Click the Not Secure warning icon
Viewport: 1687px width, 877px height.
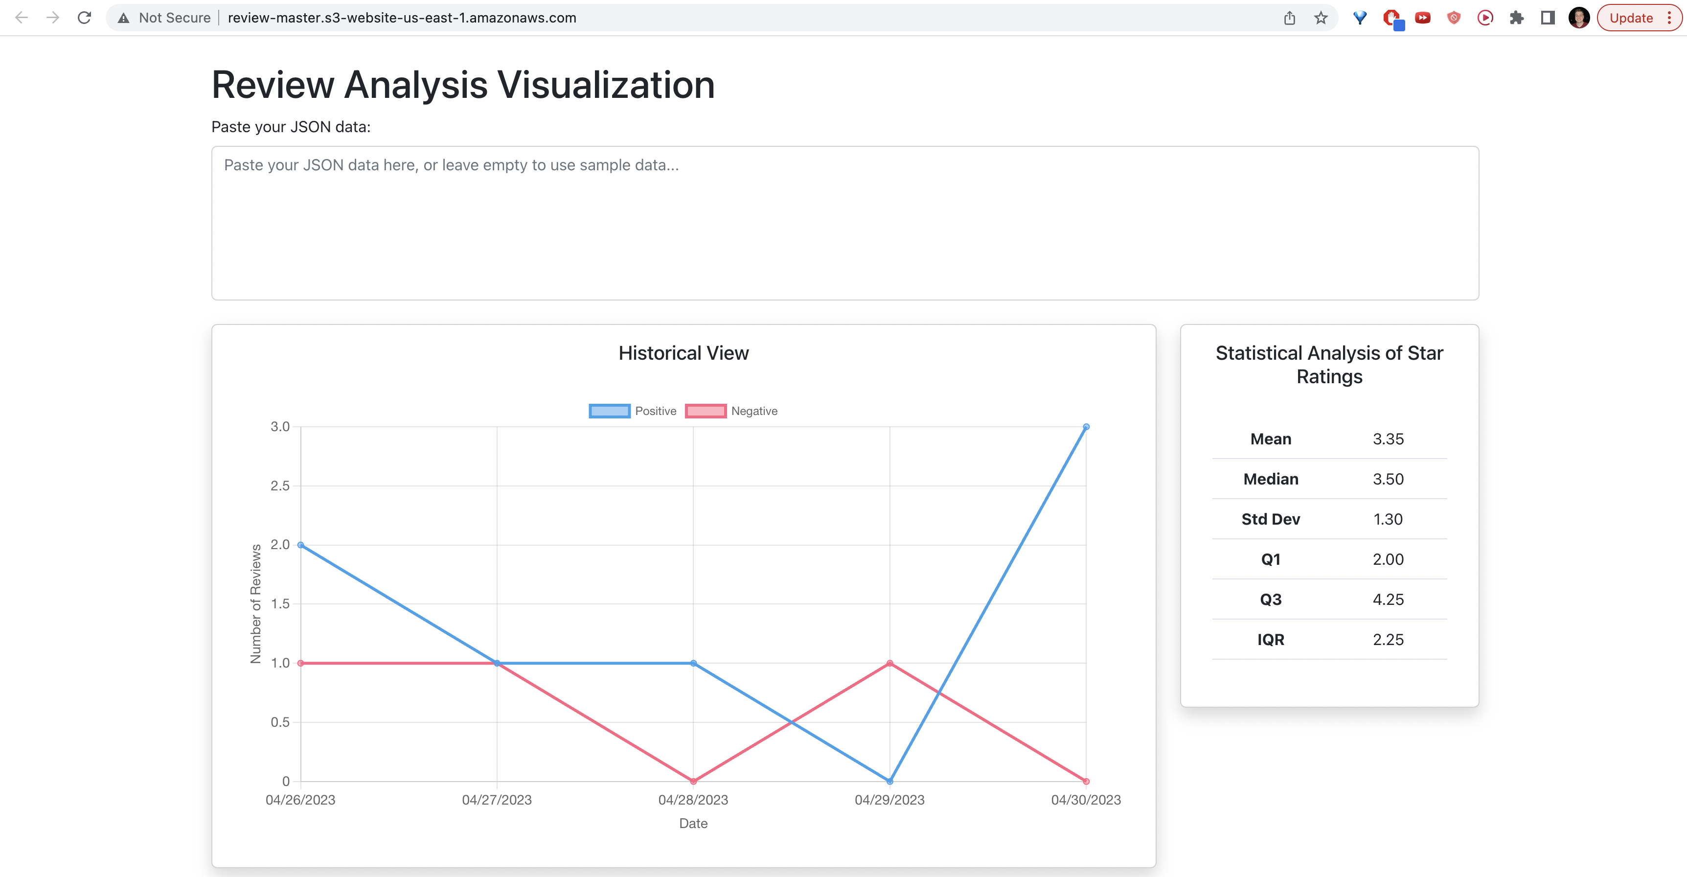(x=123, y=18)
